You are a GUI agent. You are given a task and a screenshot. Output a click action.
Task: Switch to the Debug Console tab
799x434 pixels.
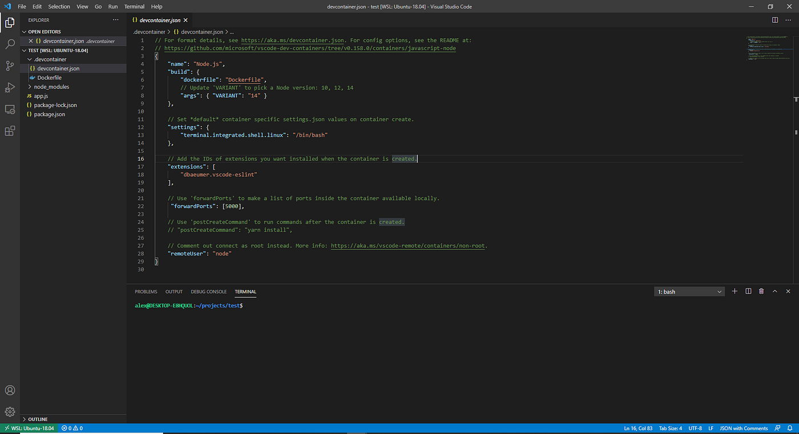(209, 291)
